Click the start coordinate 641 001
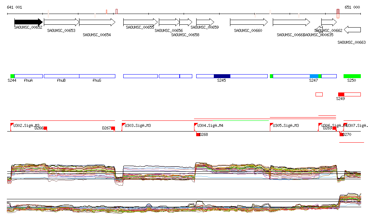The height and width of the screenshot is (219, 368). (x=14, y=7)
